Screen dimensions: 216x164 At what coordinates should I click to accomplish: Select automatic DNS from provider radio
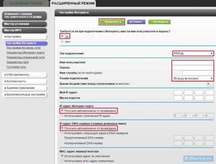[62, 128]
